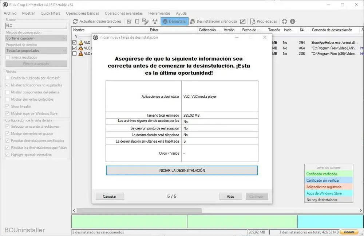Sort by the Editor column header
The image size is (364, 236).
coord(173,30)
